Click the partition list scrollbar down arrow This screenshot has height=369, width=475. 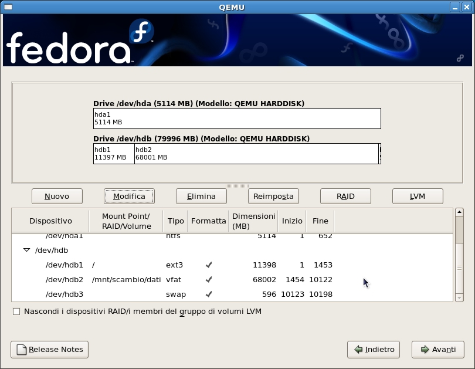(459, 298)
